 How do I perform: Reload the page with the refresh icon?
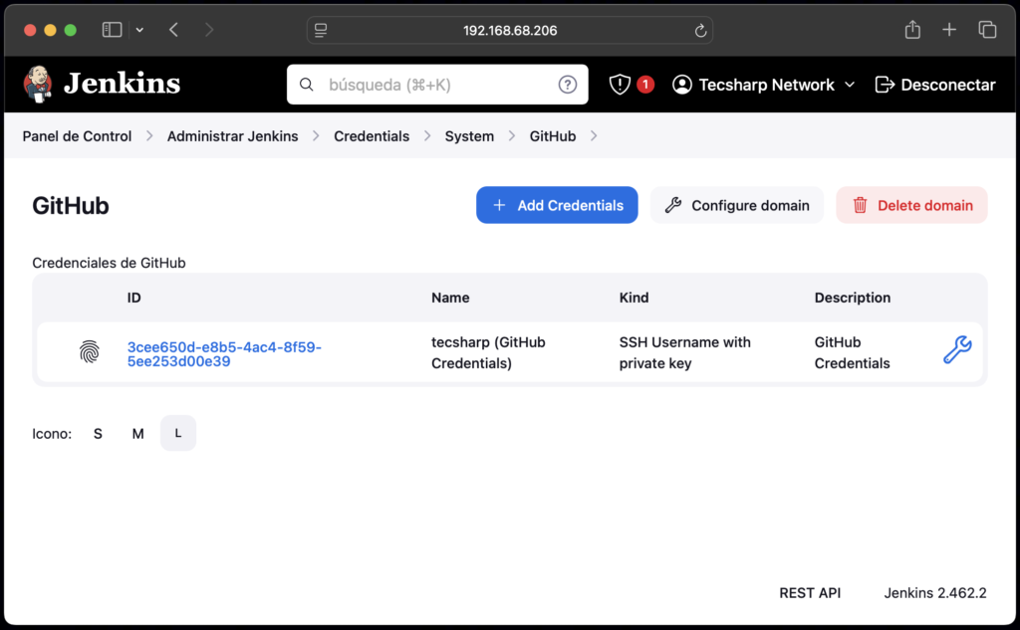(700, 31)
